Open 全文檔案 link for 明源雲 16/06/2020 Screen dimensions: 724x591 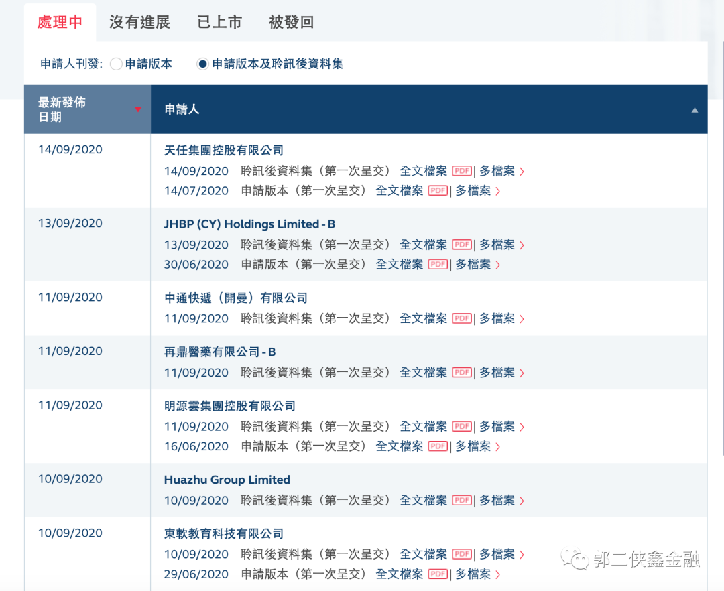400,446
